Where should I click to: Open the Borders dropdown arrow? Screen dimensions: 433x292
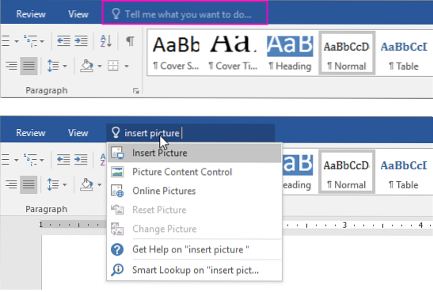(x=127, y=66)
